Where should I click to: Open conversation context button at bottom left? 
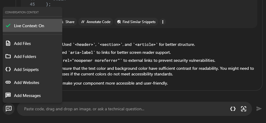click(9, 109)
